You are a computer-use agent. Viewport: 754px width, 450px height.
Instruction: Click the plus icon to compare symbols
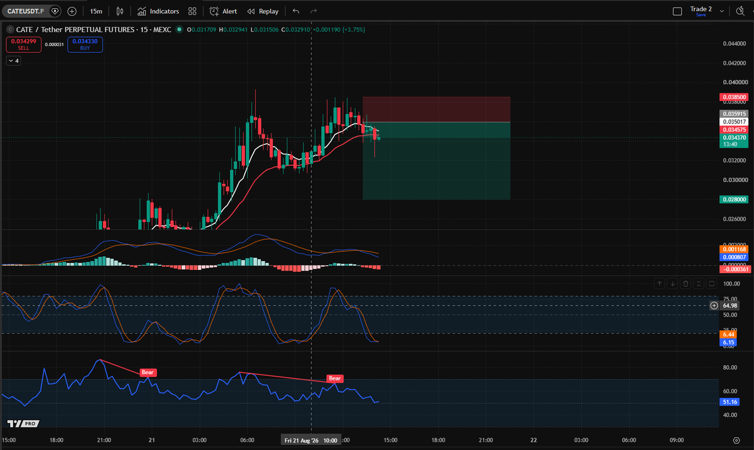[72, 11]
